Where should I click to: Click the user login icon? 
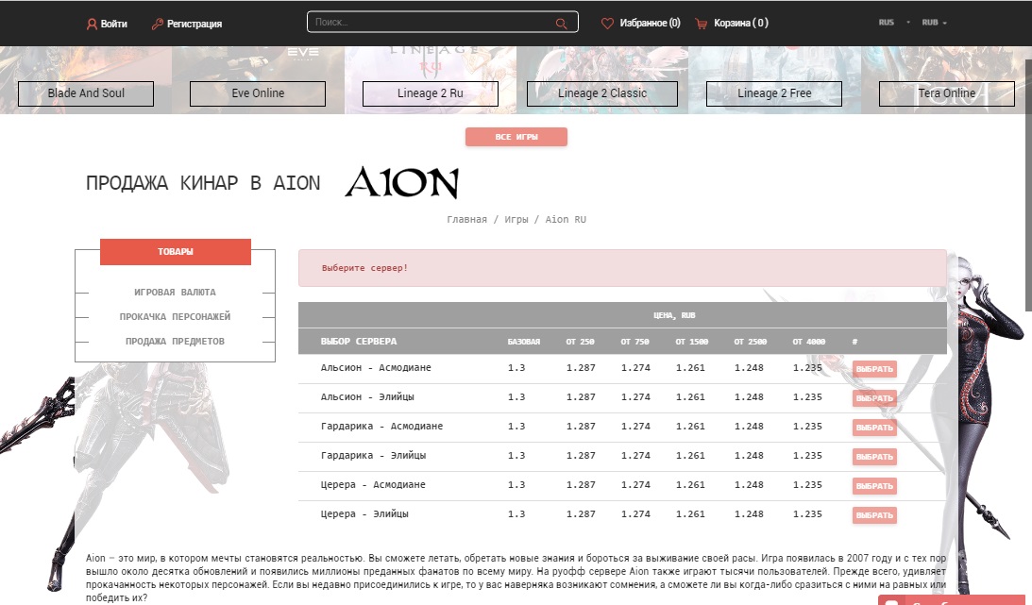pos(92,24)
